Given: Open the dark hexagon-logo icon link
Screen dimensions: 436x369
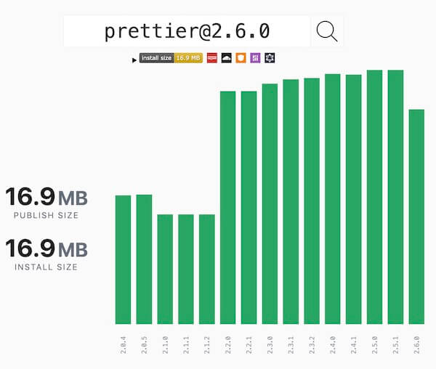Looking at the screenshot, I should click(270, 58).
